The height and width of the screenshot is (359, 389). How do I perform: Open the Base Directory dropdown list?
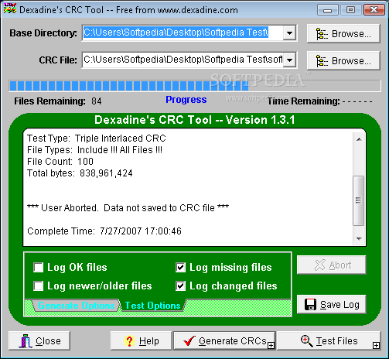pos(289,33)
